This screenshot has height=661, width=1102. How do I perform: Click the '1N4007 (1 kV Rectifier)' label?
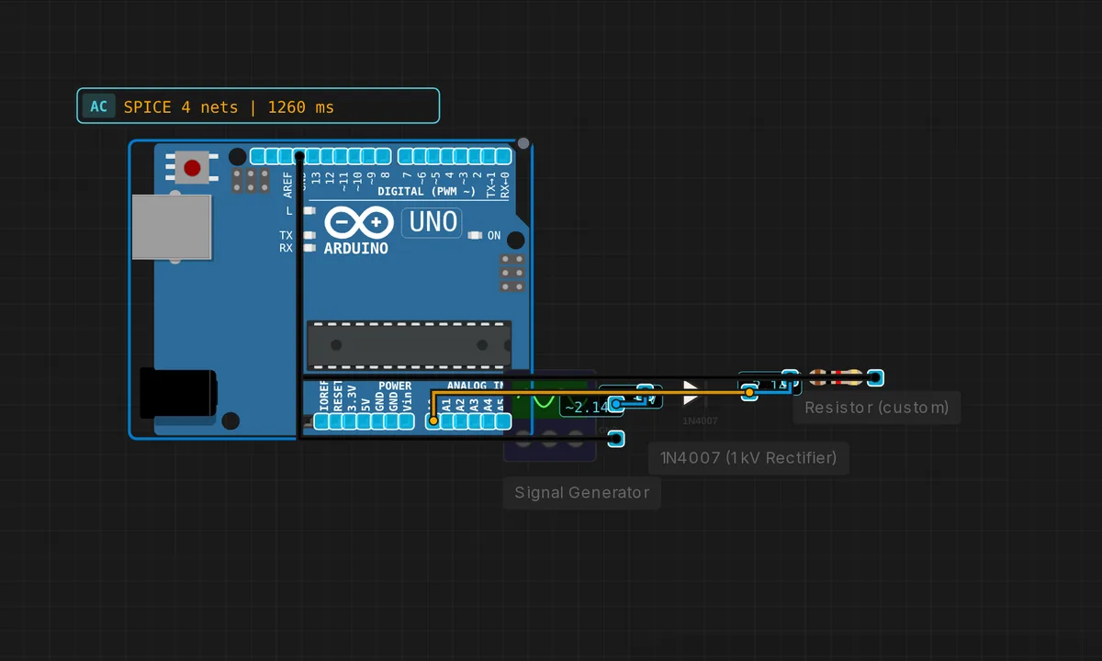coord(748,458)
